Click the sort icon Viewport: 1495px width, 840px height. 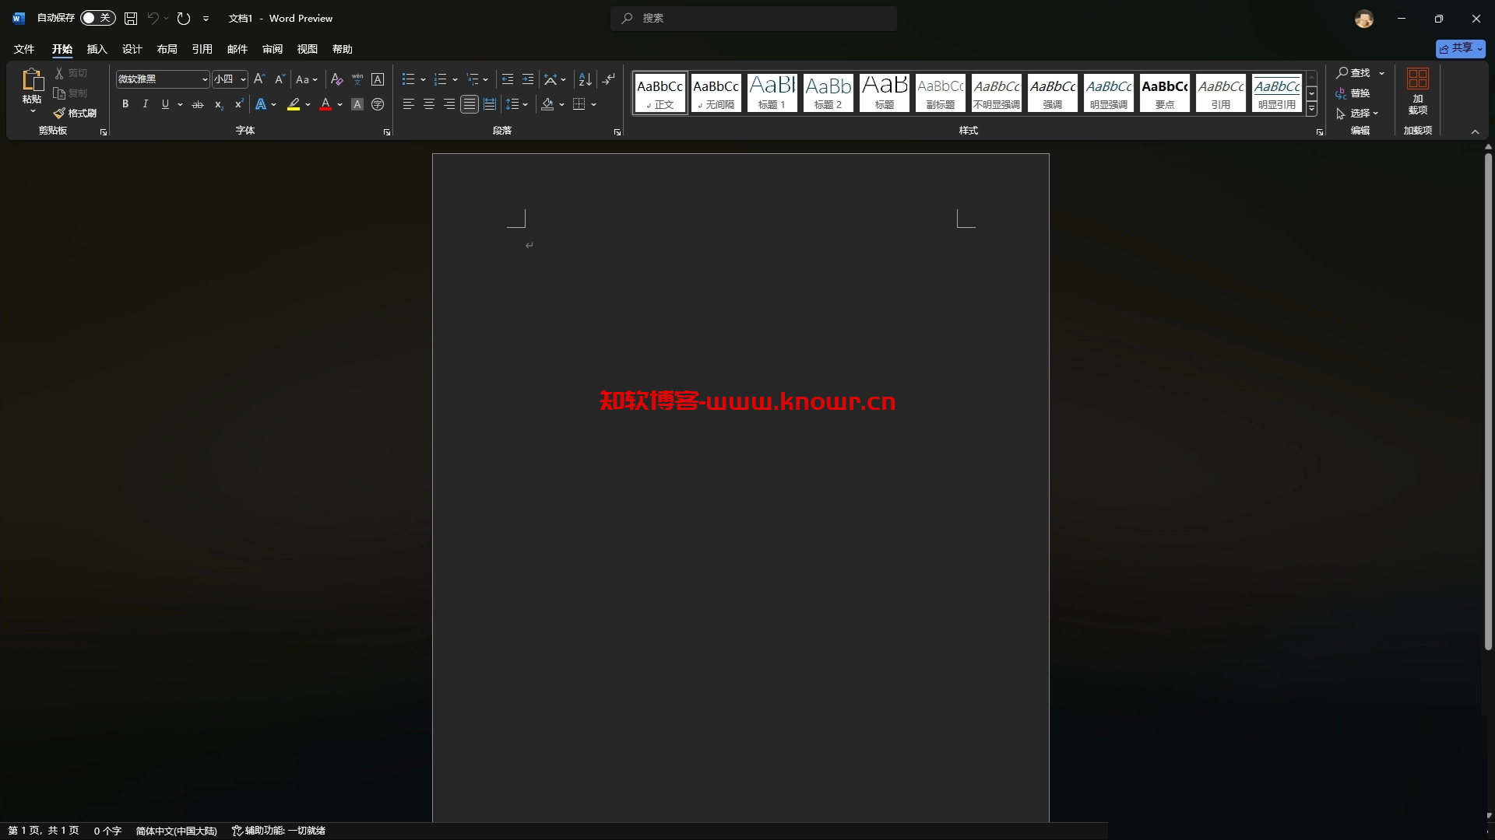point(586,79)
